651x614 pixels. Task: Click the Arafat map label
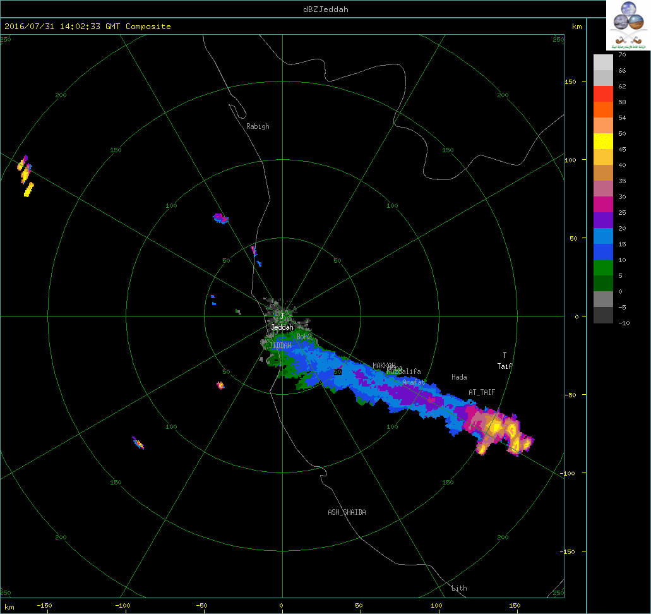[x=414, y=382]
